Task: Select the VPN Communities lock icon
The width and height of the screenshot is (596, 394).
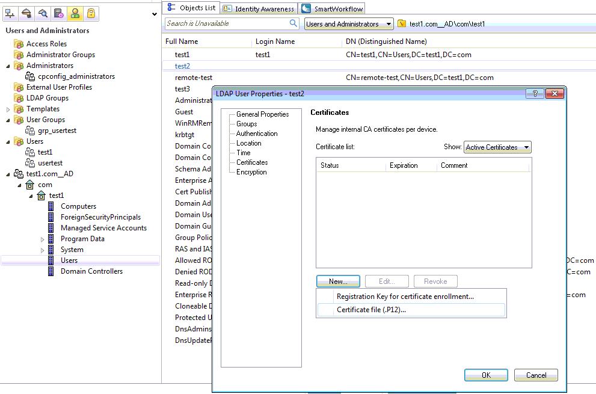Action: pos(91,14)
